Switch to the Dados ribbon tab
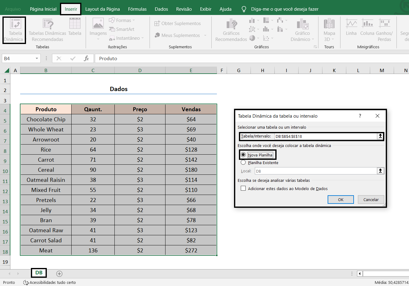The image size is (409, 286). [x=161, y=9]
